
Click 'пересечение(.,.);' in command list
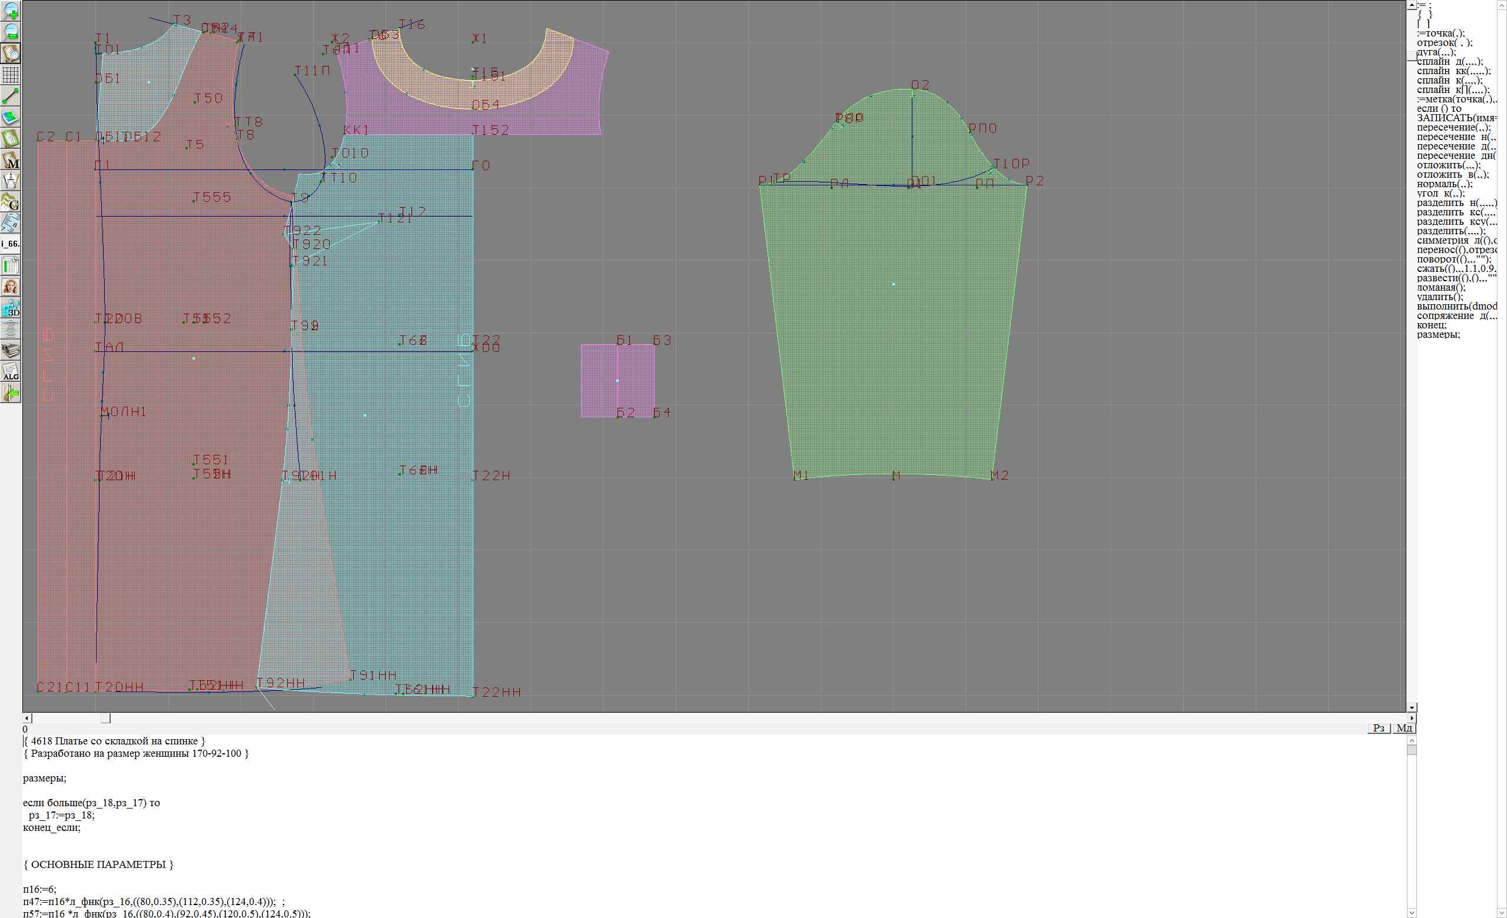pos(1453,128)
